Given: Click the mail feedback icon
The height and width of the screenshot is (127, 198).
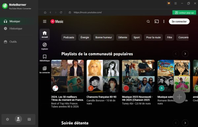Looking at the screenshot, I should click(x=29, y=119).
